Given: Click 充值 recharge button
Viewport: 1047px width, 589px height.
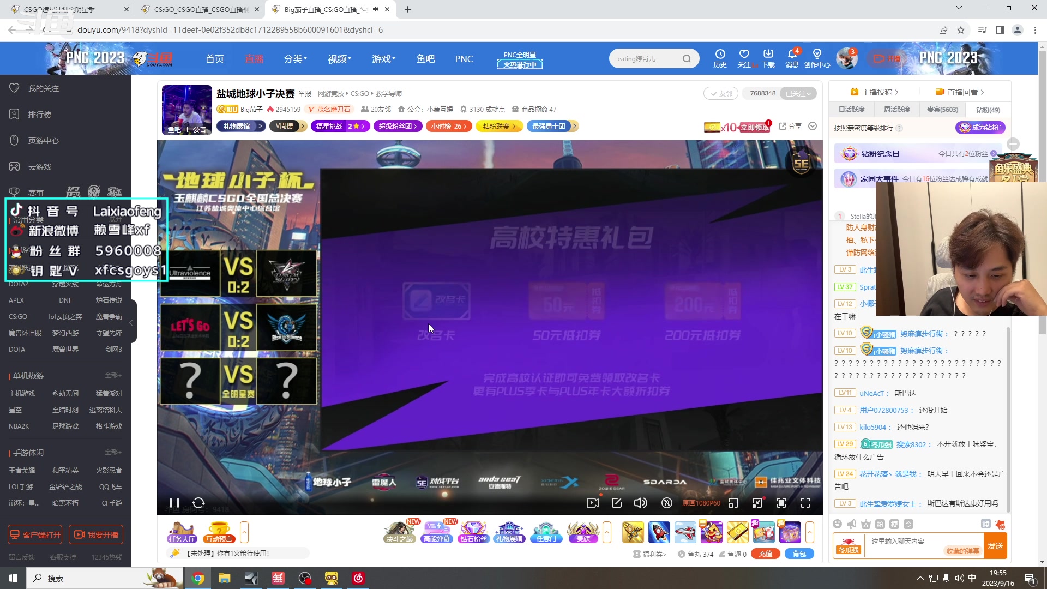Looking at the screenshot, I should click(x=766, y=554).
